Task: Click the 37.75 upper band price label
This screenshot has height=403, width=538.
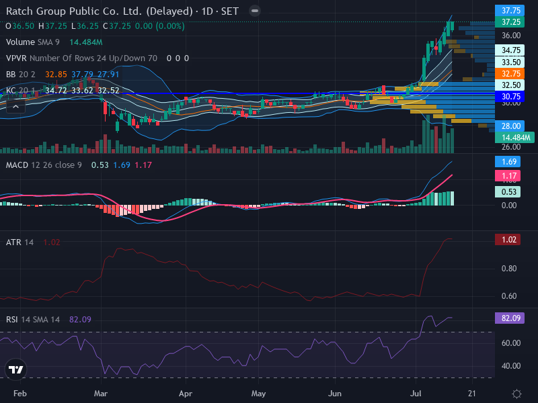Action: click(x=509, y=11)
